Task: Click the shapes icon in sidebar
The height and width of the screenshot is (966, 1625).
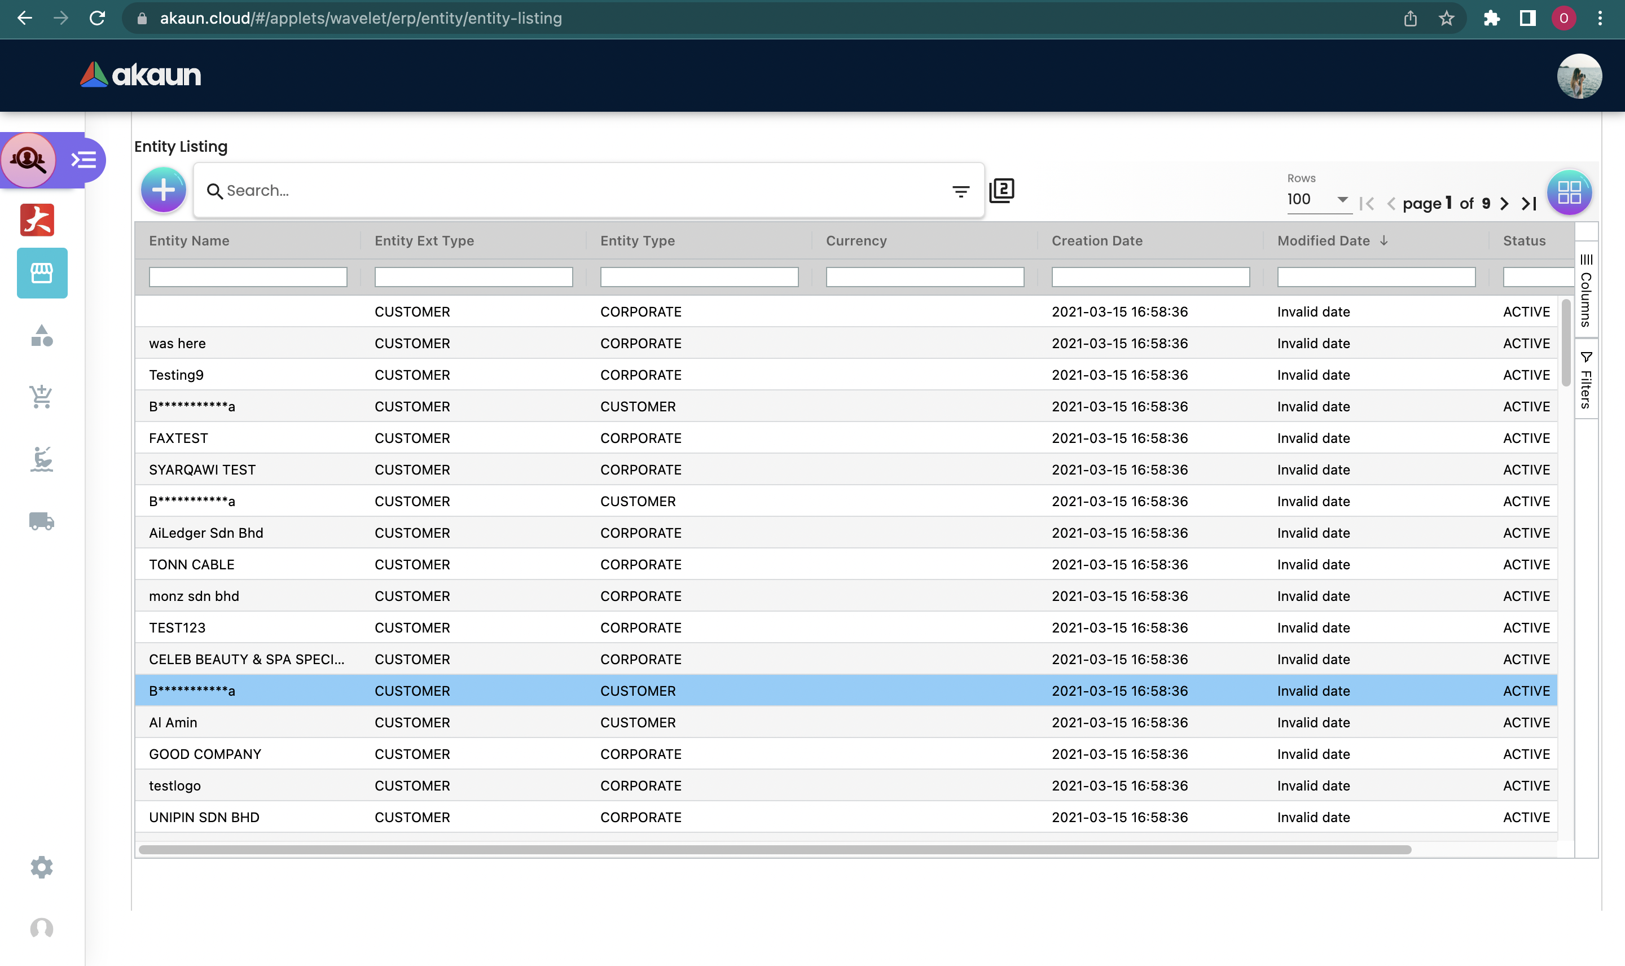Action: [x=42, y=336]
